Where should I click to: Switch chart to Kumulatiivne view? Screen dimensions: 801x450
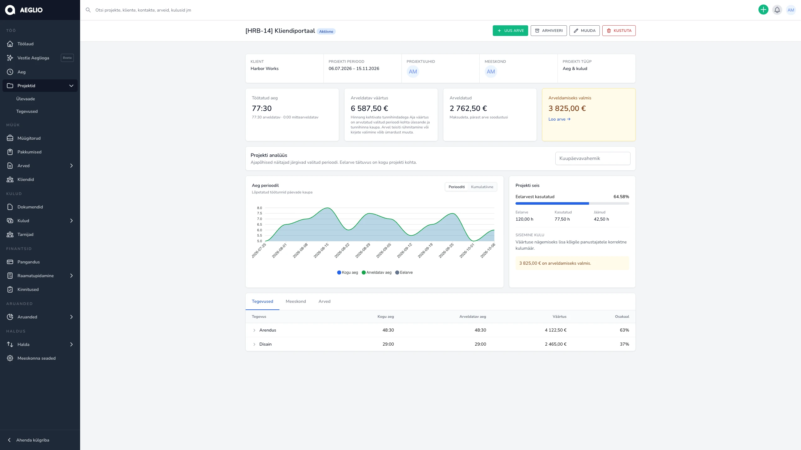482,187
